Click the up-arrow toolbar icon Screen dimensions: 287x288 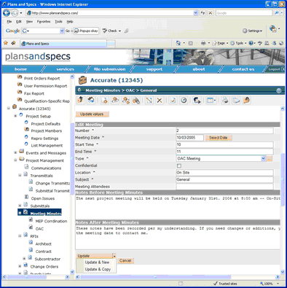tap(81, 100)
